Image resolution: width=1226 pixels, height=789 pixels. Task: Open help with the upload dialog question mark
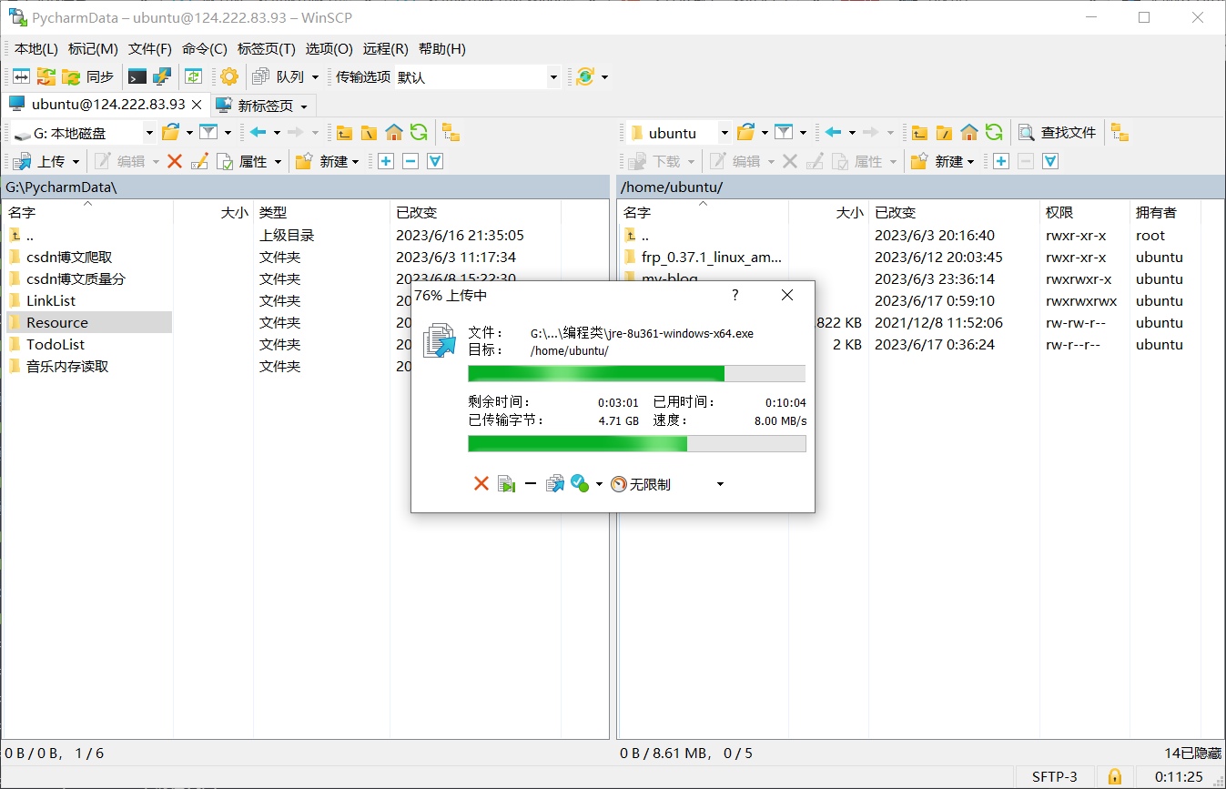point(735,295)
